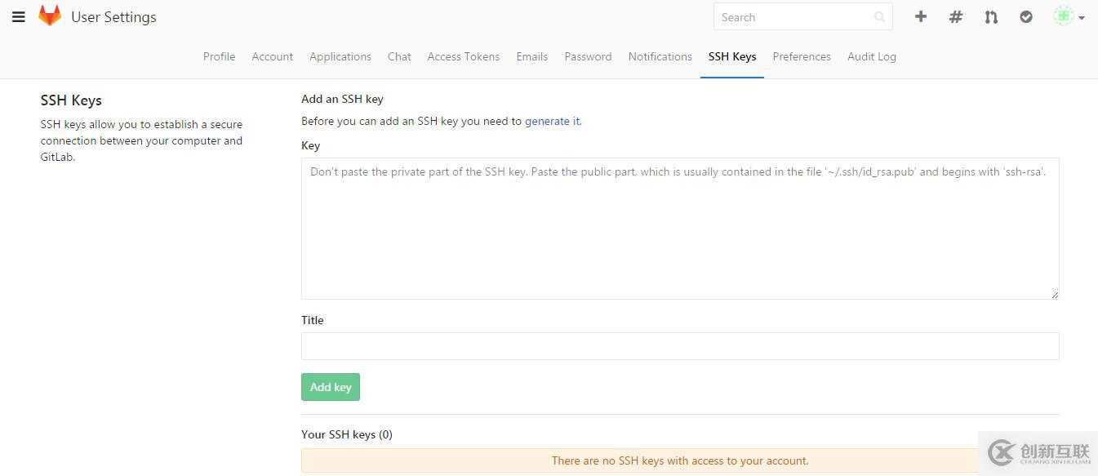Click the top Search box

[792, 17]
